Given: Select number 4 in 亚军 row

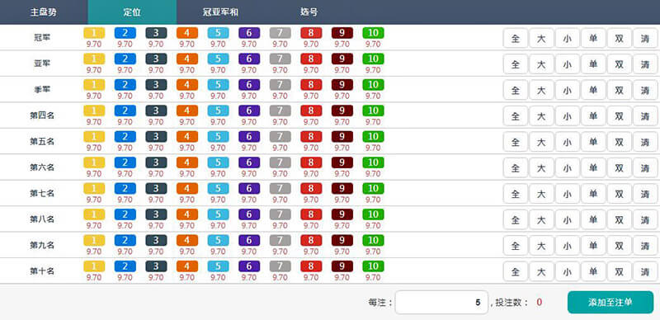Looking at the screenshot, I should click(x=187, y=59).
